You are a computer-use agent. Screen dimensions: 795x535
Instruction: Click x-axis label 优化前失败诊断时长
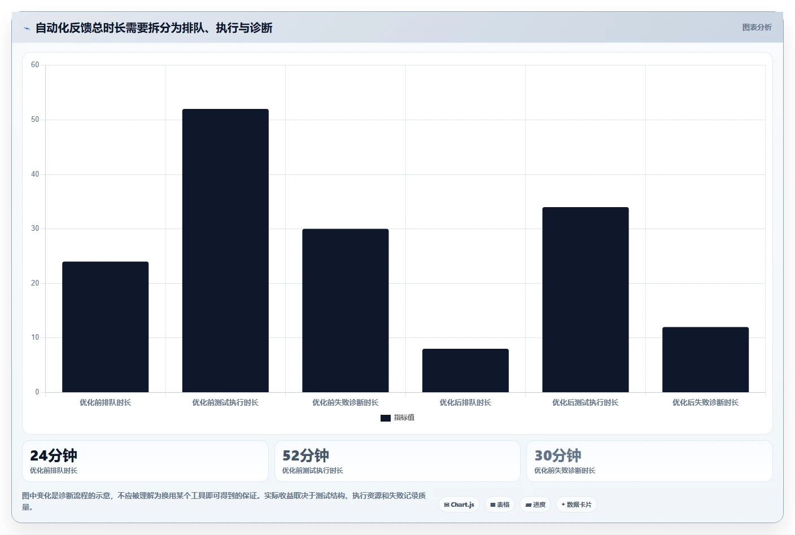pos(346,402)
